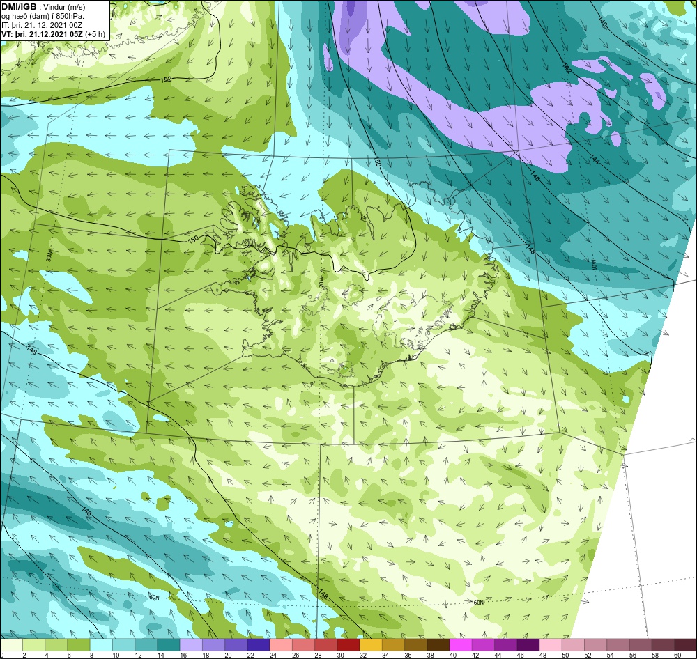Click the legend scale value '2'
697x659 pixels.
tap(24, 655)
